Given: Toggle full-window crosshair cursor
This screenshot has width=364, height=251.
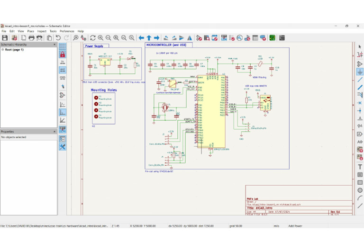Looking at the screenshot, I should (x=63, y=86).
